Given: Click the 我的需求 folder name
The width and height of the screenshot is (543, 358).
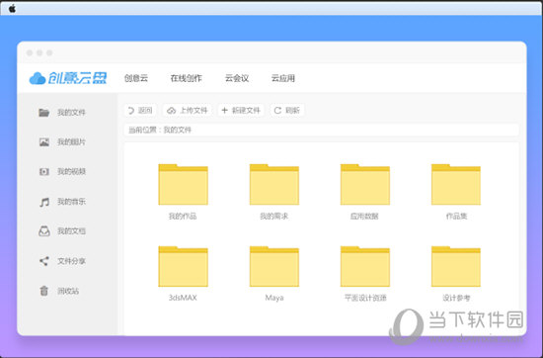Looking at the screenshot, I should coord(273,217).
